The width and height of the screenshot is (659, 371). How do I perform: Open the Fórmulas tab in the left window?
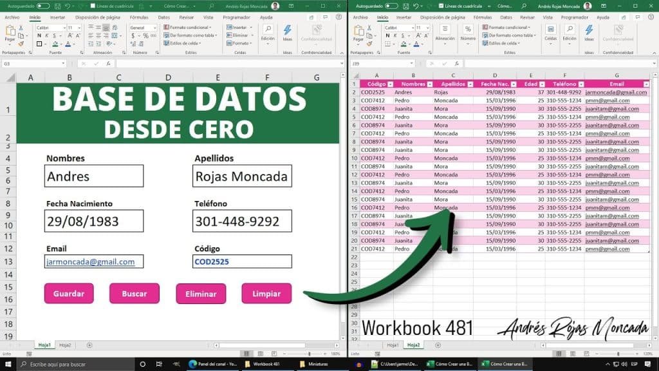tap(138, 17)
